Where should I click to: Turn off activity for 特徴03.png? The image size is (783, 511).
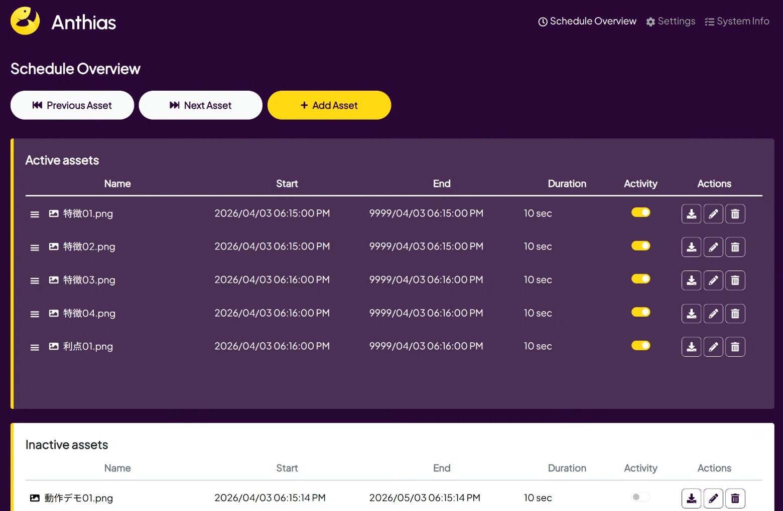(640, 279)
